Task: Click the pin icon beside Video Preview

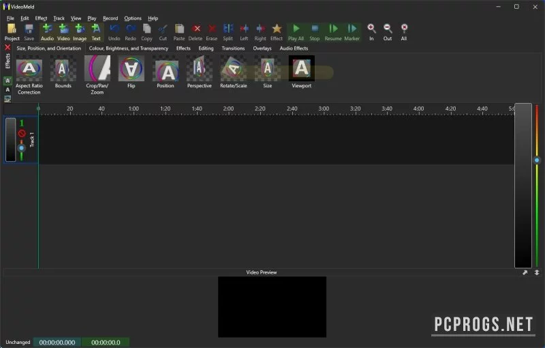Action: (525, 272)
